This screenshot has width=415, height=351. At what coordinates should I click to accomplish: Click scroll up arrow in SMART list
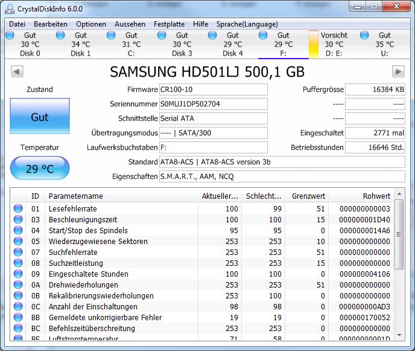pos(399,195)
